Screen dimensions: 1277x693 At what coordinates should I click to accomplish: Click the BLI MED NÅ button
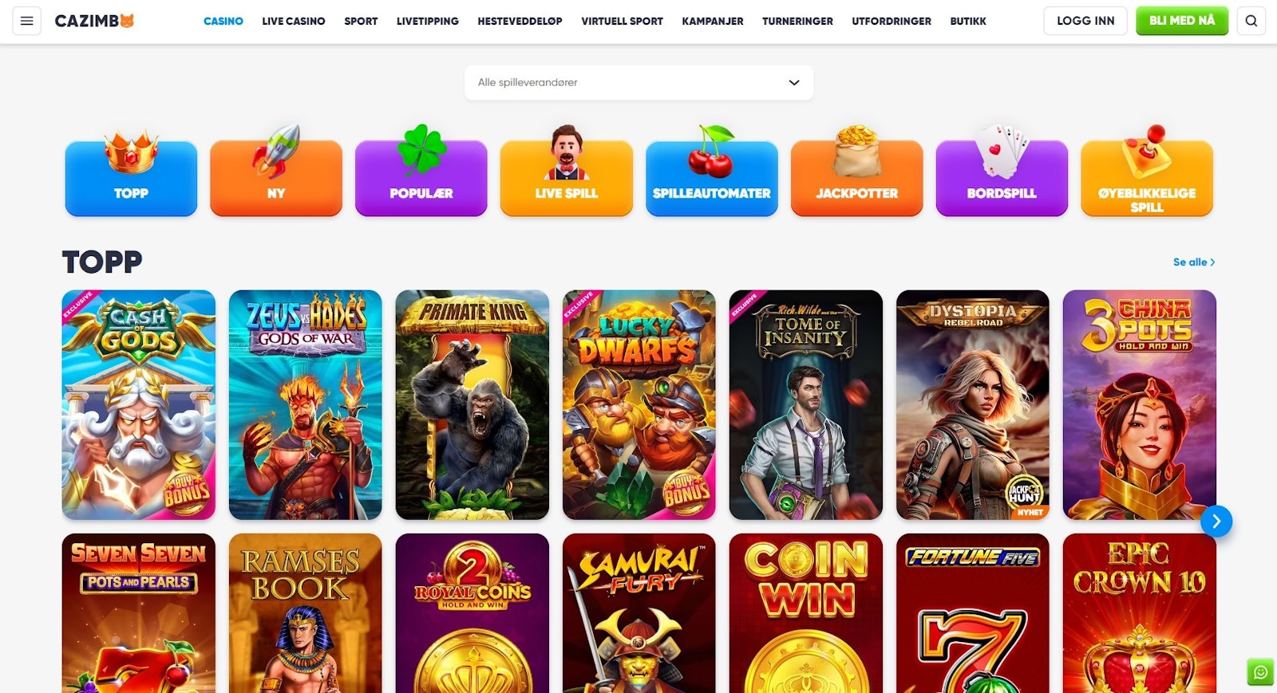[x=1182, y=21]
